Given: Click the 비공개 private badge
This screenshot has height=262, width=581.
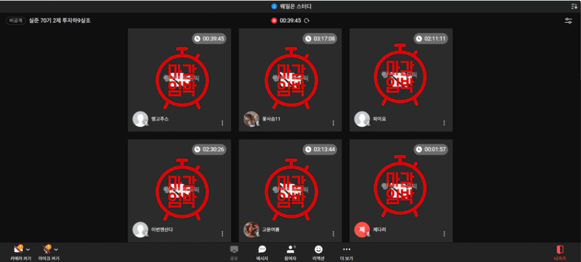Looking at the screenshot, I should coord(15,21).
